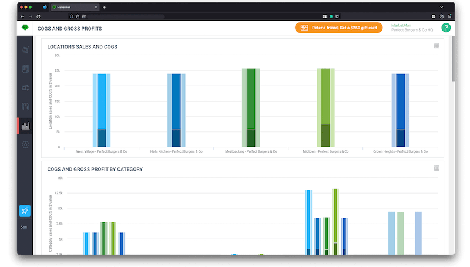Open MarketMan Perfect Burgers & Co HQ account menu
Screen dimensions: 470x267
tap(412, 28)
